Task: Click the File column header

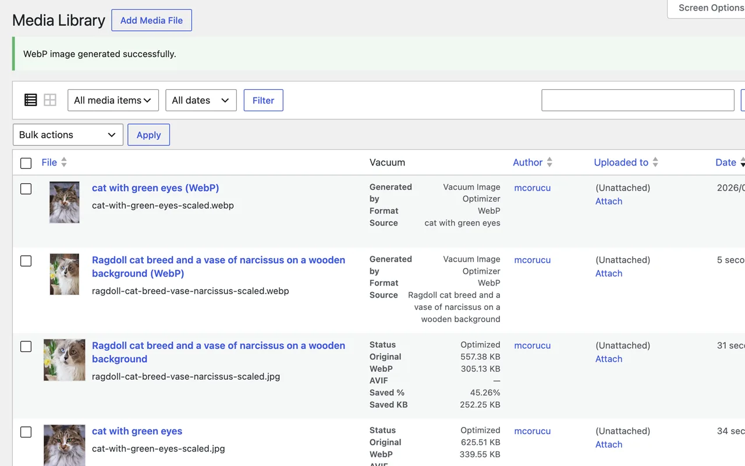Action: [49, 163]
